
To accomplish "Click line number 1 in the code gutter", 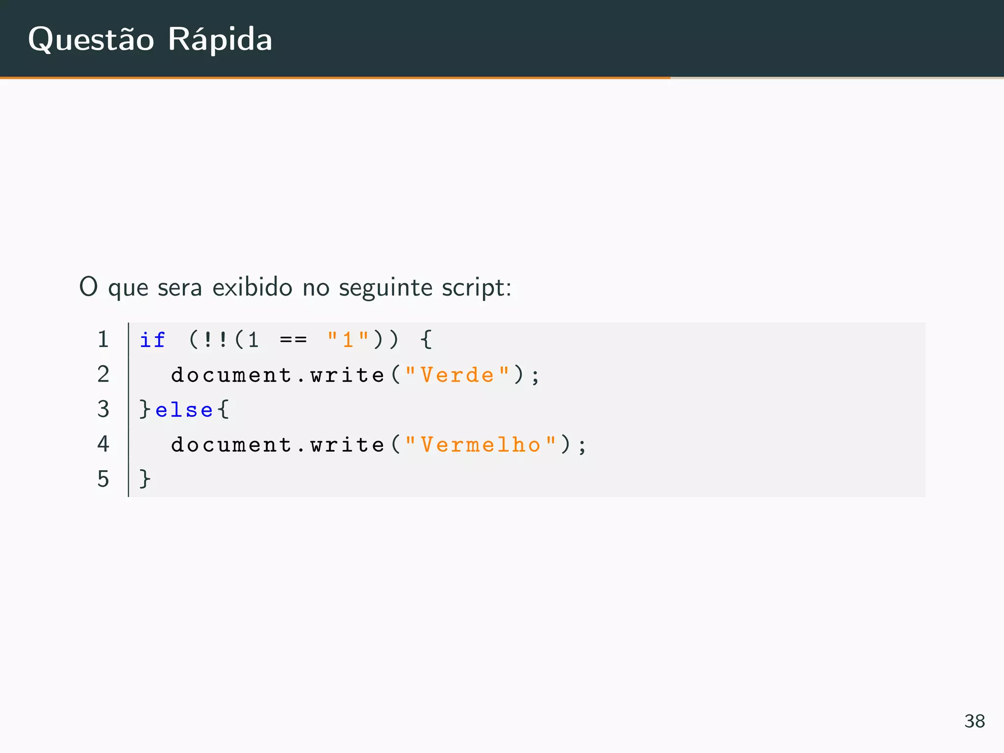I will 103,339.
